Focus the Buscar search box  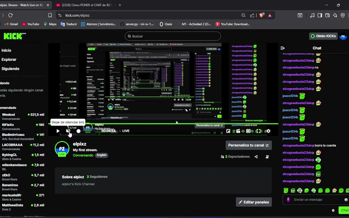pos(173,36)
